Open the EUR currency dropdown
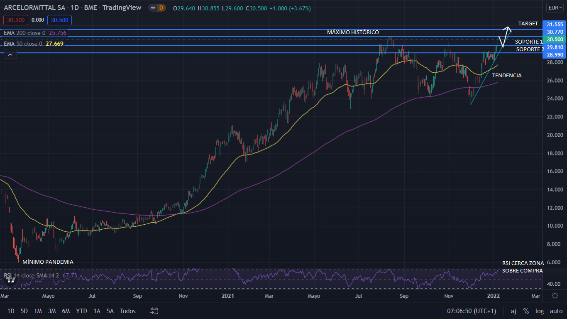This screenshot has width=567, height=319. pos(555,7)
